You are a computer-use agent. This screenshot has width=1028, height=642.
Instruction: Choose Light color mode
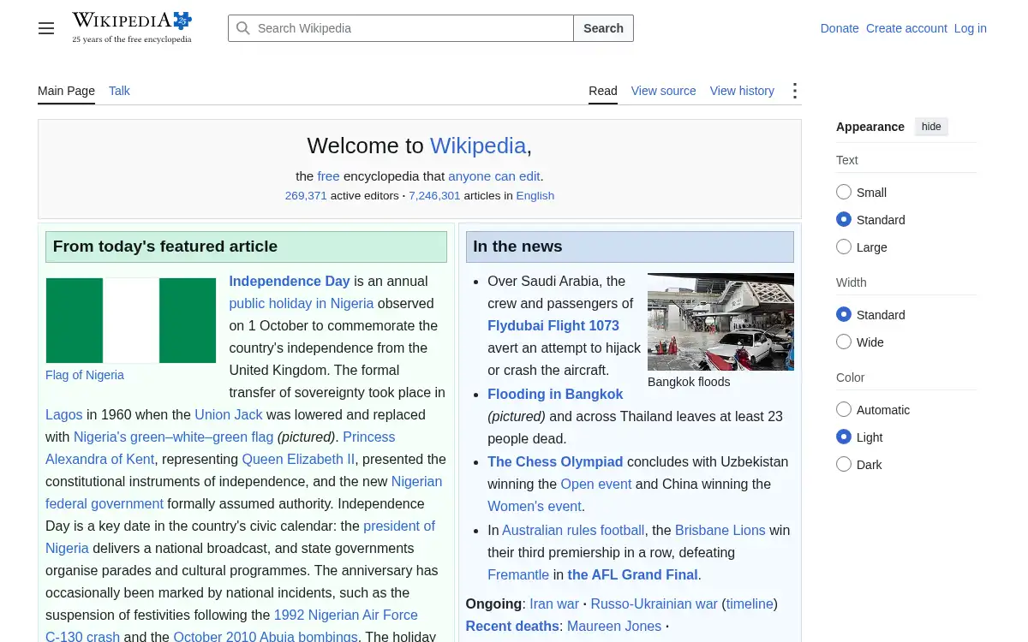(844, 437)
